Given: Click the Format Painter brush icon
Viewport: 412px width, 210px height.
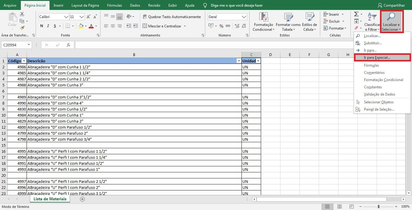Looking at the screenshot, I should [x=22, y=28].
